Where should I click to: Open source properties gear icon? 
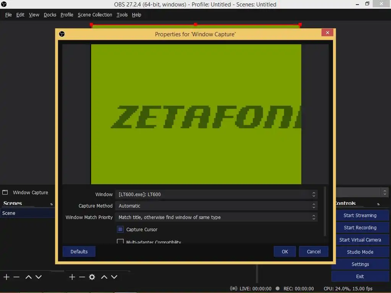pos(92,277)
